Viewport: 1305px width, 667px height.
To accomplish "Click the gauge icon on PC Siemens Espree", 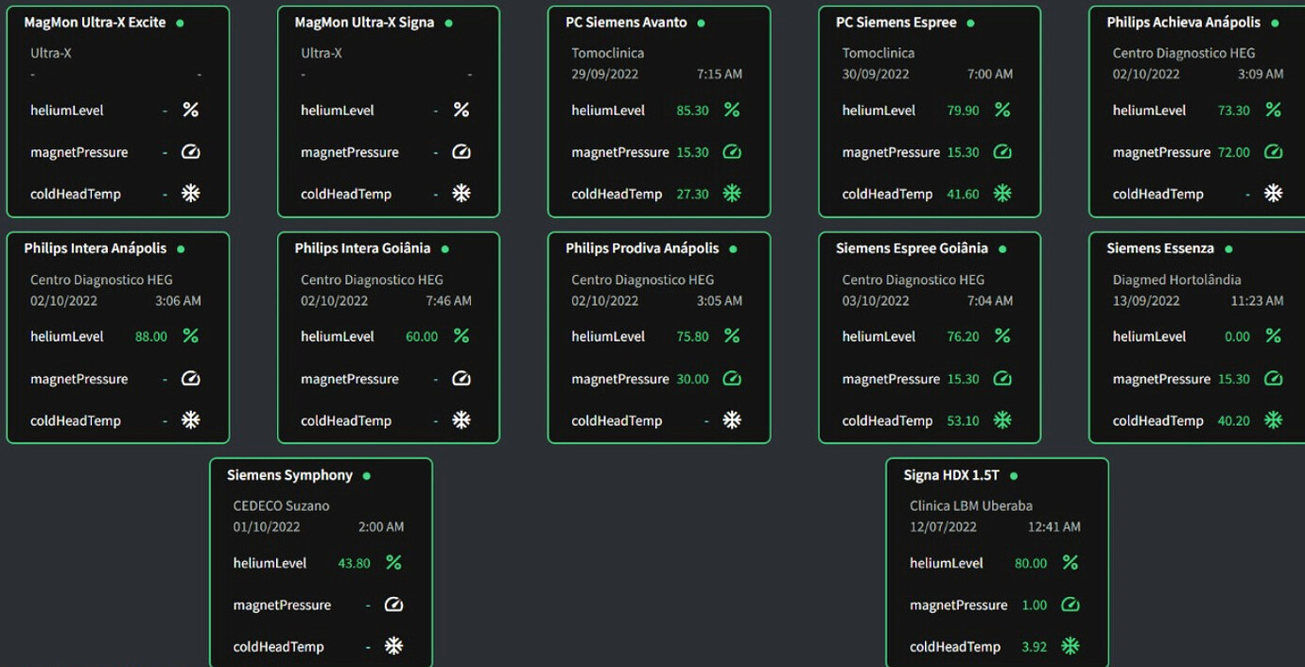I will (x=1002, y=152).
